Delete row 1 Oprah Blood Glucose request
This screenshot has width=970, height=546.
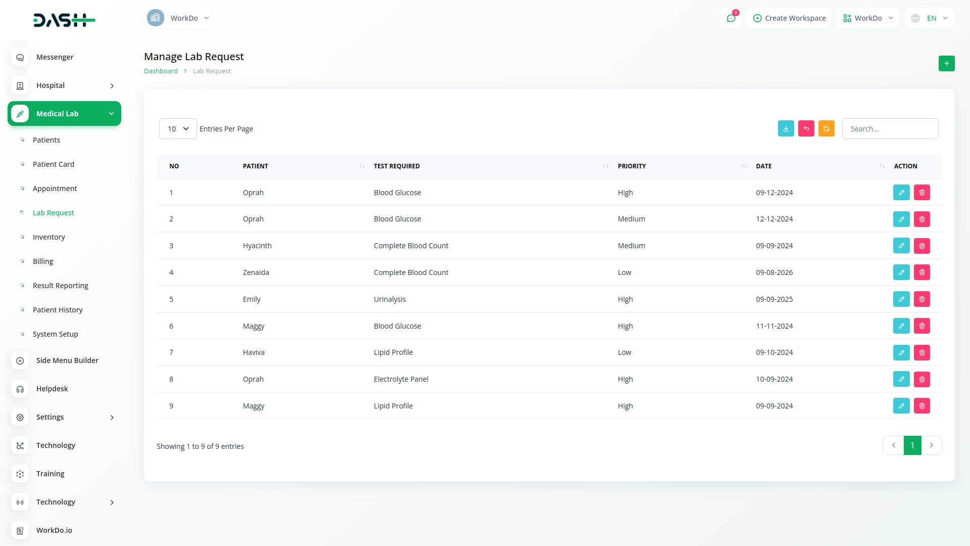pyautogui.click(x=922, y=193)
